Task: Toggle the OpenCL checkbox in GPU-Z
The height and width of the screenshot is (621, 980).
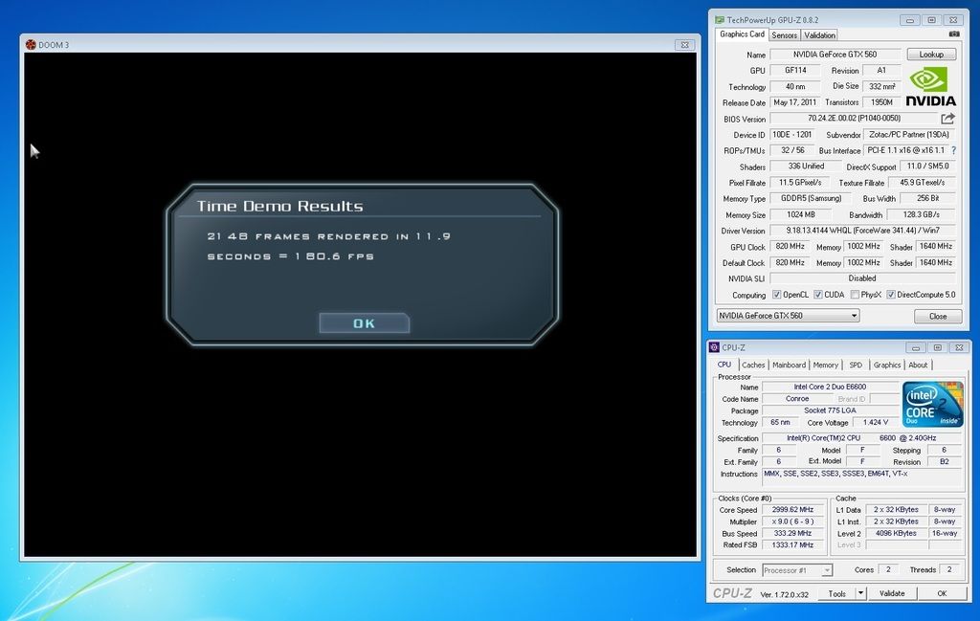Action: pyautogui.click(x=776, y=295)
